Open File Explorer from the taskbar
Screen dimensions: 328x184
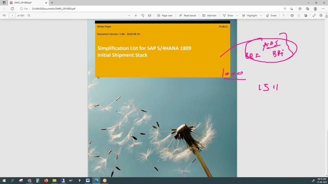tap(54, 181)
